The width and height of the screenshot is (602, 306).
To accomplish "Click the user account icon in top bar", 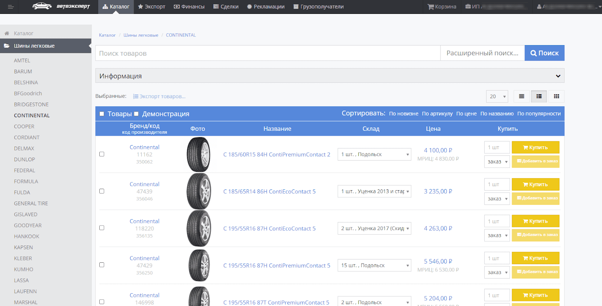I will click(539, 7).
